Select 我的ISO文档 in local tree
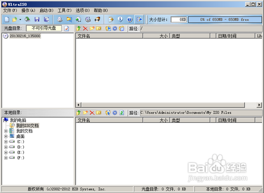 27,126
